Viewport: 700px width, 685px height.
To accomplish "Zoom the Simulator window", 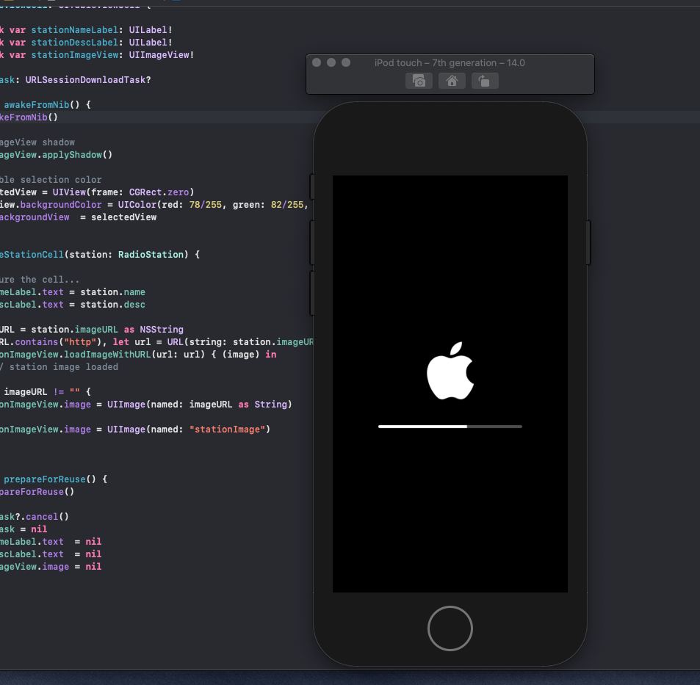I will (x=346, y=62).
